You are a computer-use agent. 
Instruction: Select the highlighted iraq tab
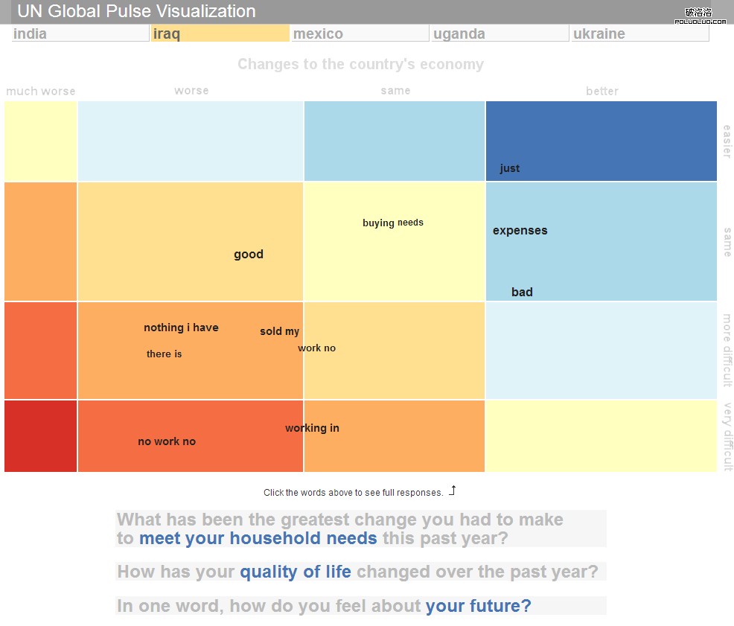click(x=220, y=33)
